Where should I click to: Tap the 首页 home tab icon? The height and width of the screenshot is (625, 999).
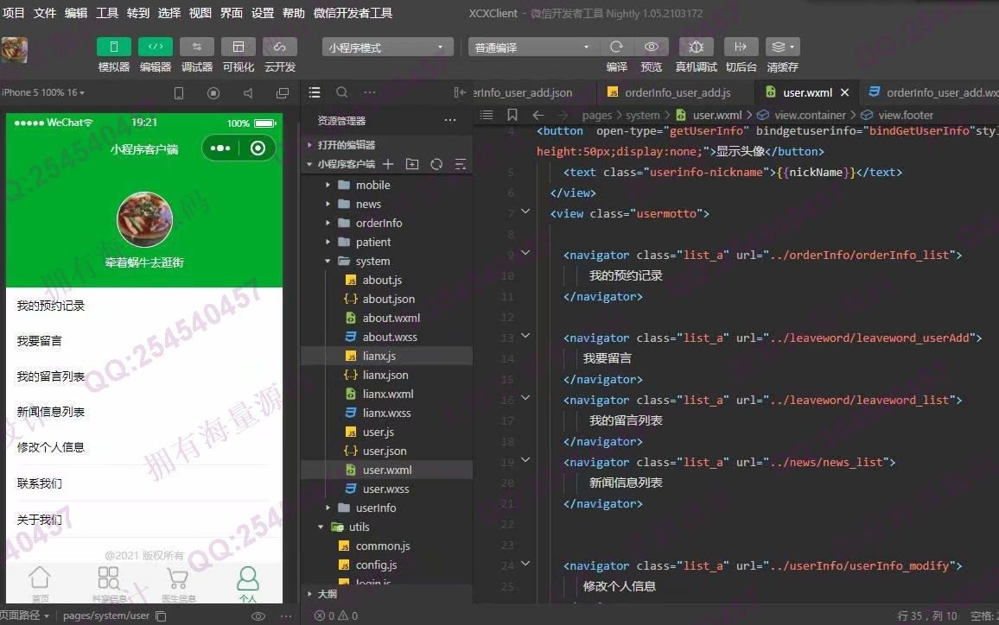(x=40, y=578)
